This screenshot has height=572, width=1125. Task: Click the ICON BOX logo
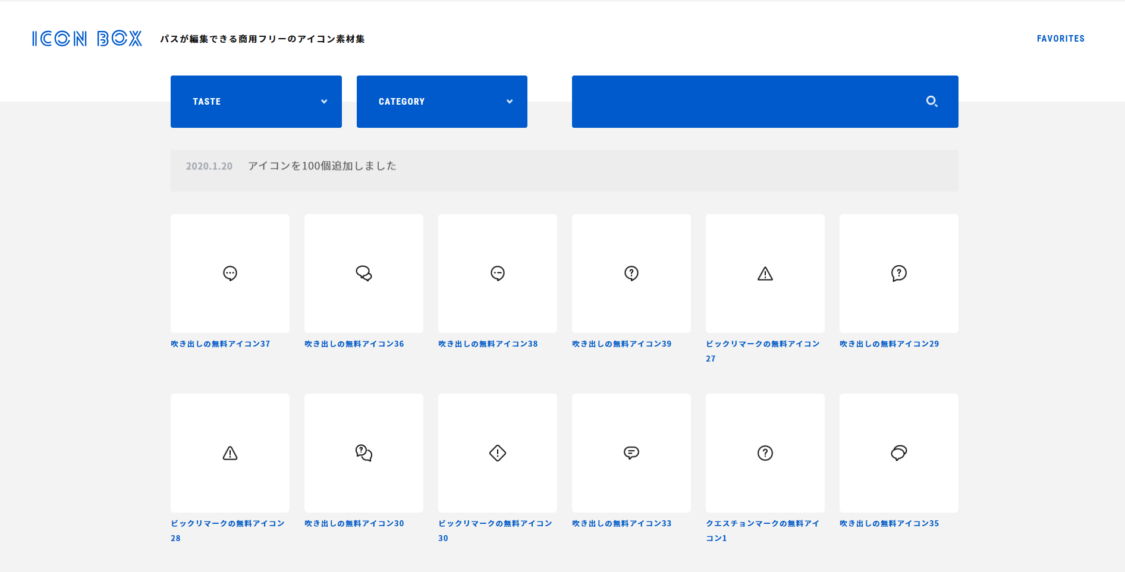[x=87, y=39]
